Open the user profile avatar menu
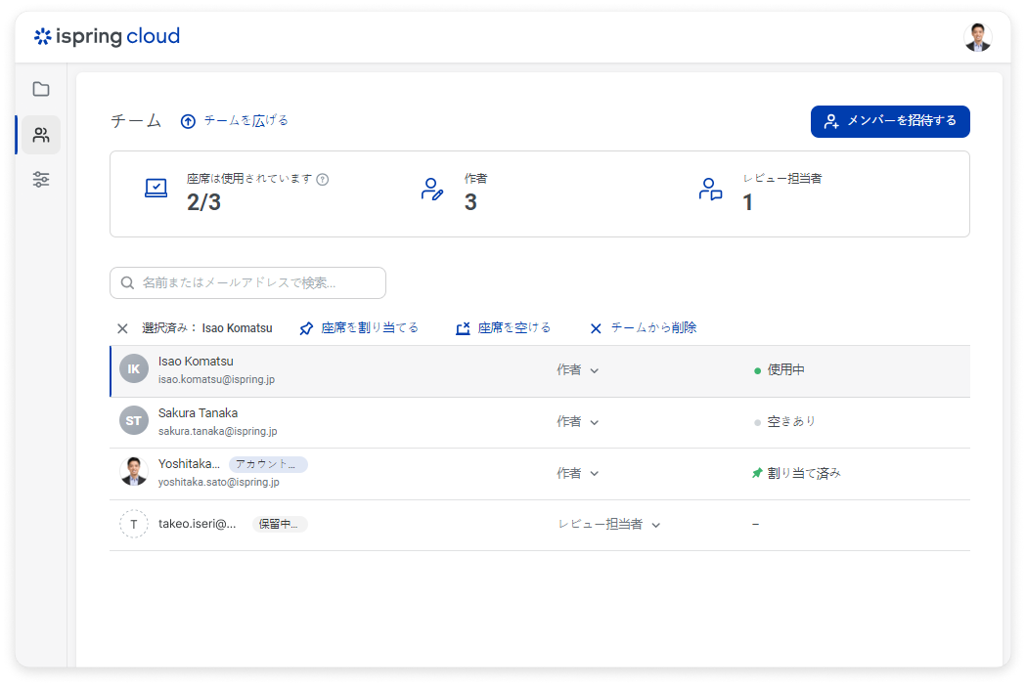The width and height of the screenshot is (1026, 686). 977,36
